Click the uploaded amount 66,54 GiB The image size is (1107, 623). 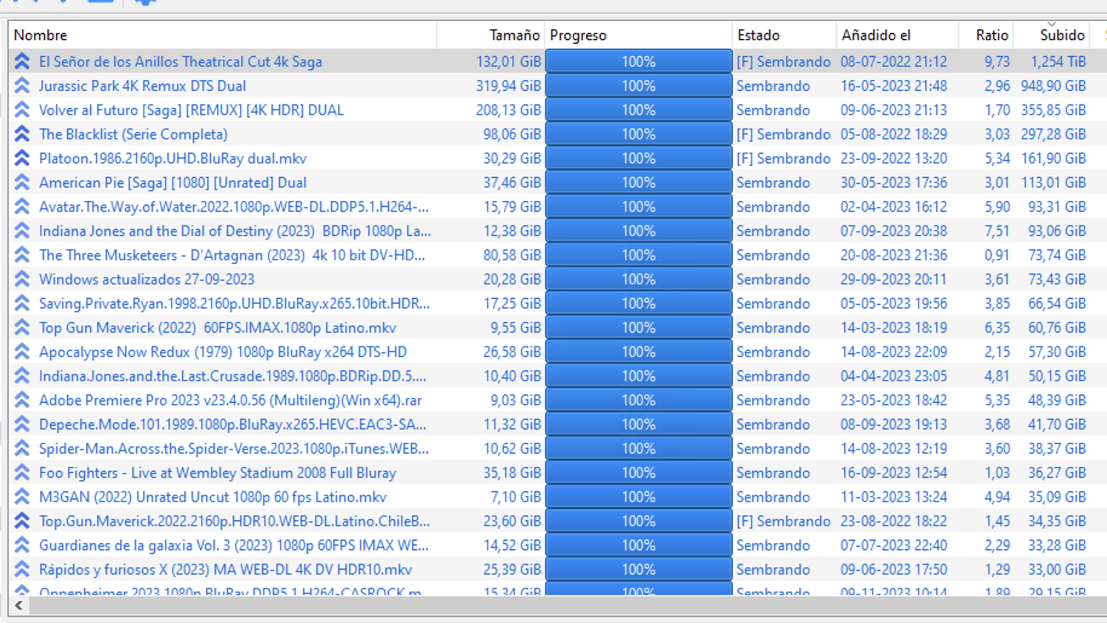(1057, 304)
